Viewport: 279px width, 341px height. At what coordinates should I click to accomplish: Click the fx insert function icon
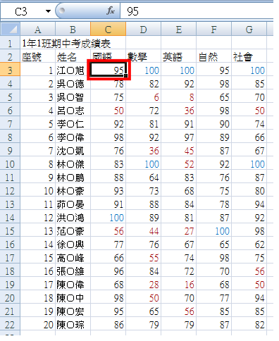tap(111, 11)
